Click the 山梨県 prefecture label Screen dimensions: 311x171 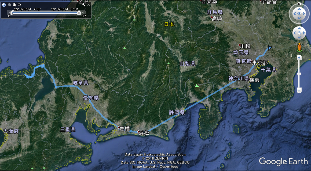click(x=188, y=64)
